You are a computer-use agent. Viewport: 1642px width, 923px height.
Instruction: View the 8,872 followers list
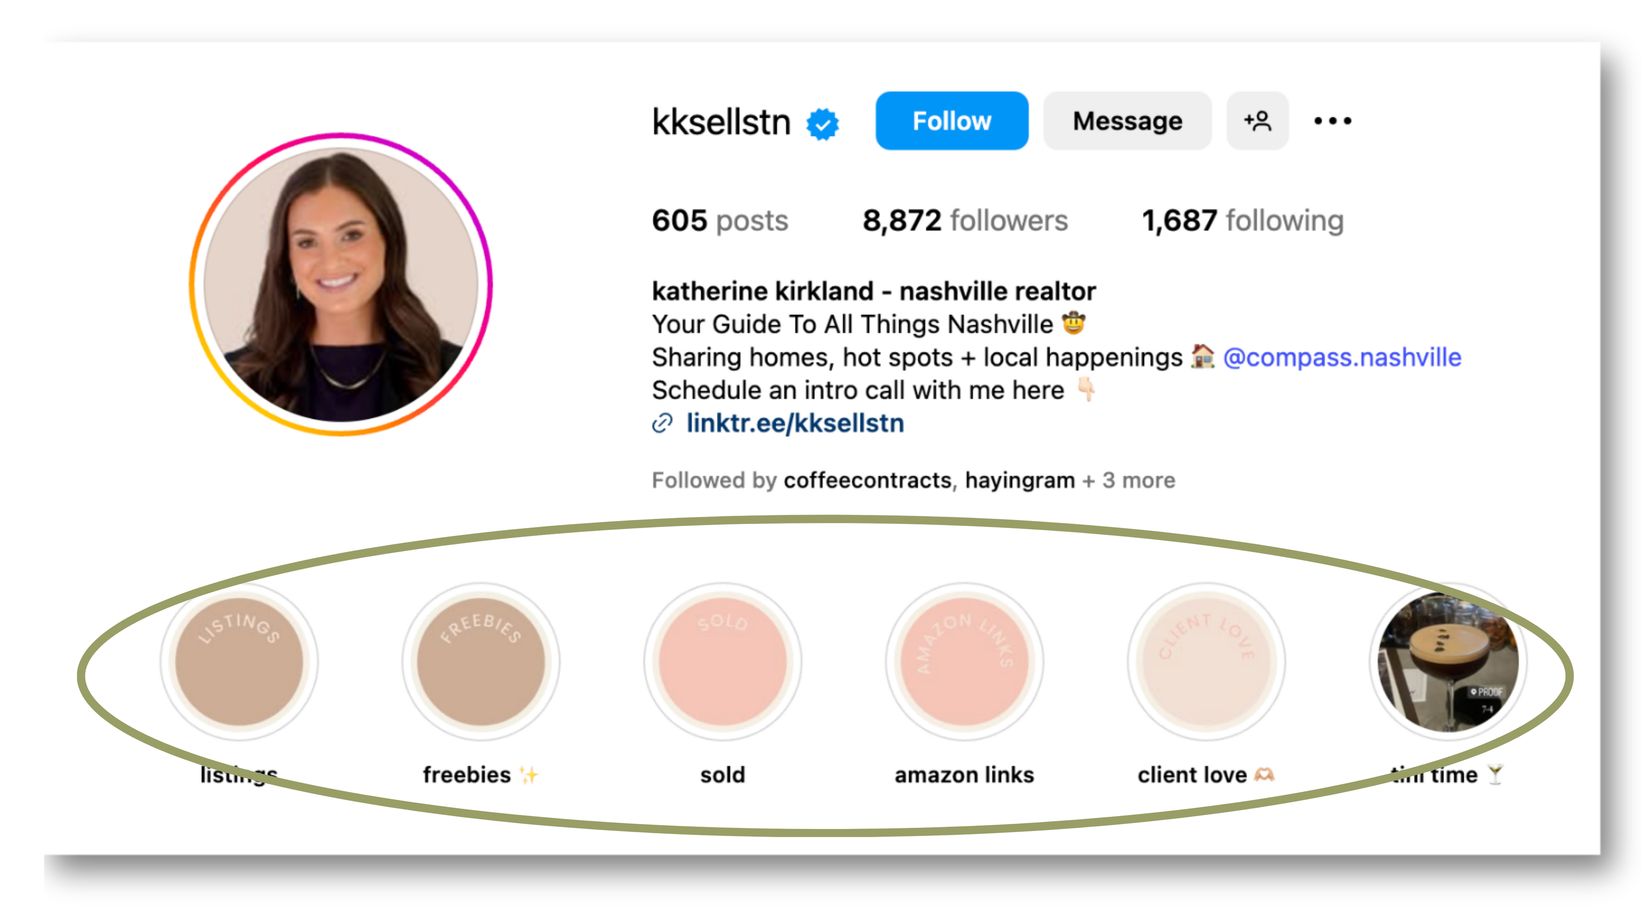[965, 220]
